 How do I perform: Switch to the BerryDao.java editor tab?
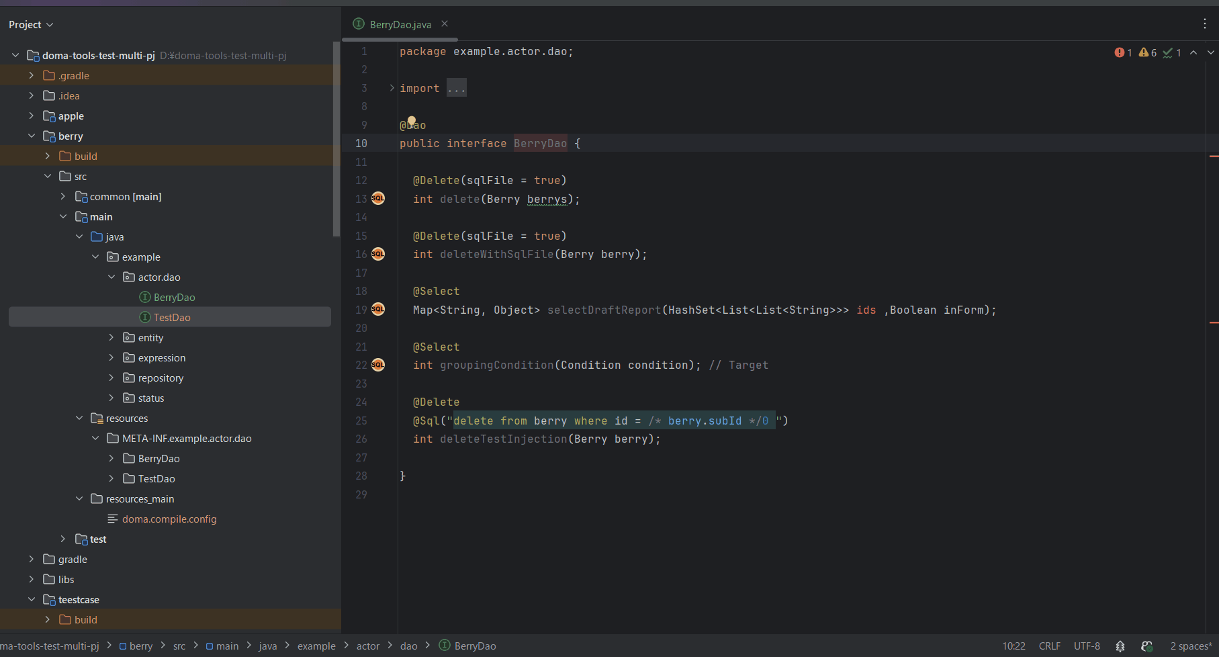click(400, 25)
